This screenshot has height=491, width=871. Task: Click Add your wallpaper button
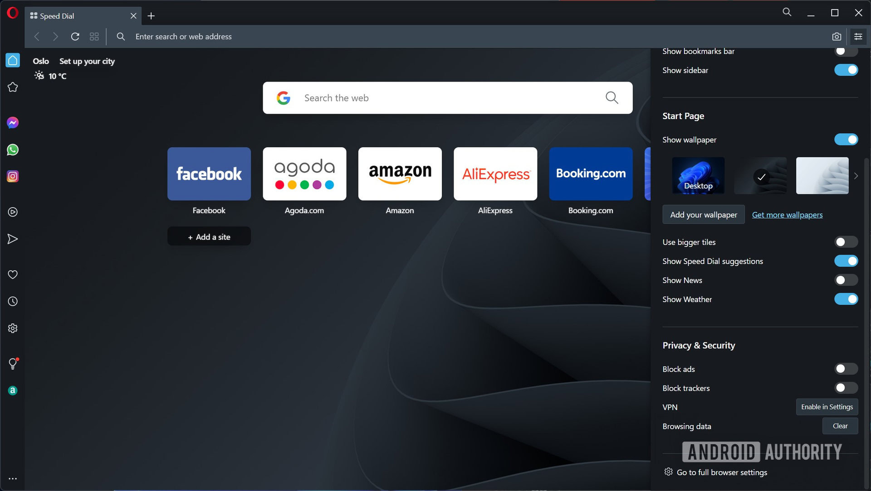click(x=703, y=214)
